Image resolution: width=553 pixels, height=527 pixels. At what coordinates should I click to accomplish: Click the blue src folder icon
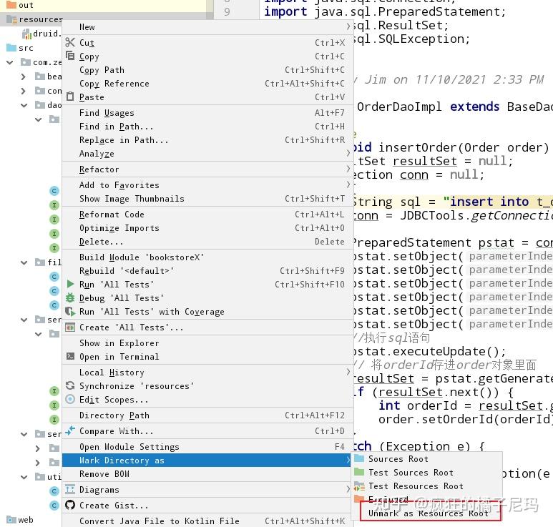click(11, 48)
